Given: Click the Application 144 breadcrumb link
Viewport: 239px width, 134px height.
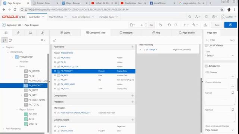Looking at the screenshot, I should coord(14,25).
